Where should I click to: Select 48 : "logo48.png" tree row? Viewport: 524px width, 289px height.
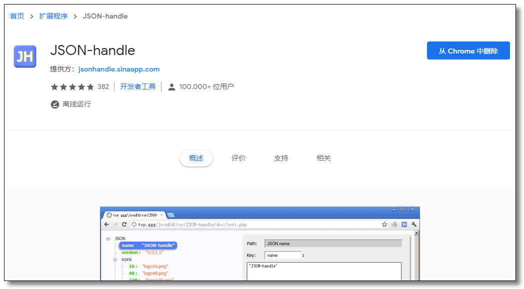click(148, 273)
